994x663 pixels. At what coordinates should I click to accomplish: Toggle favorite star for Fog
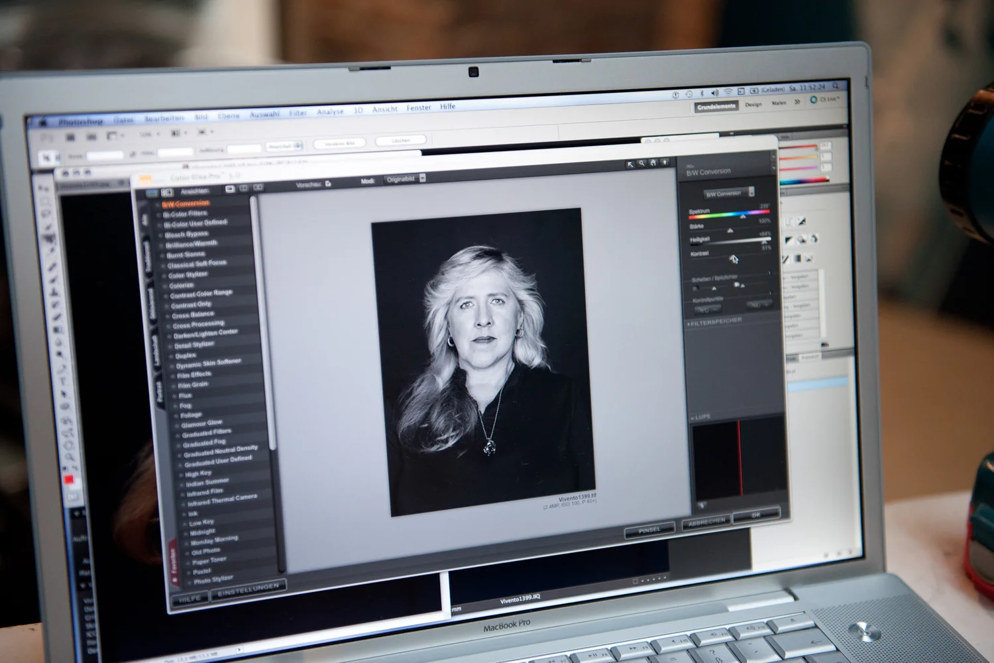coord(174,406)
